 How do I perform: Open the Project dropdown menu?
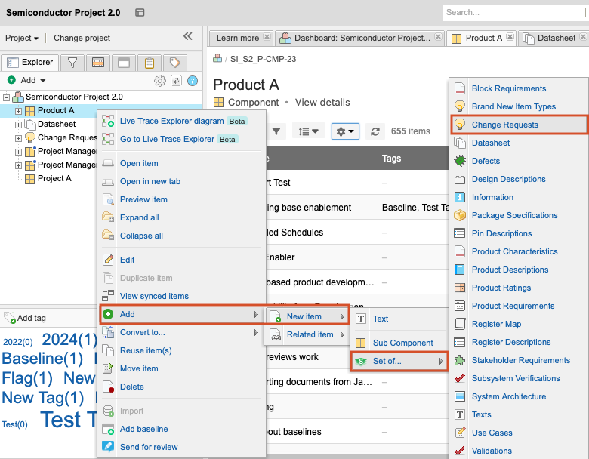click(22, 38)
